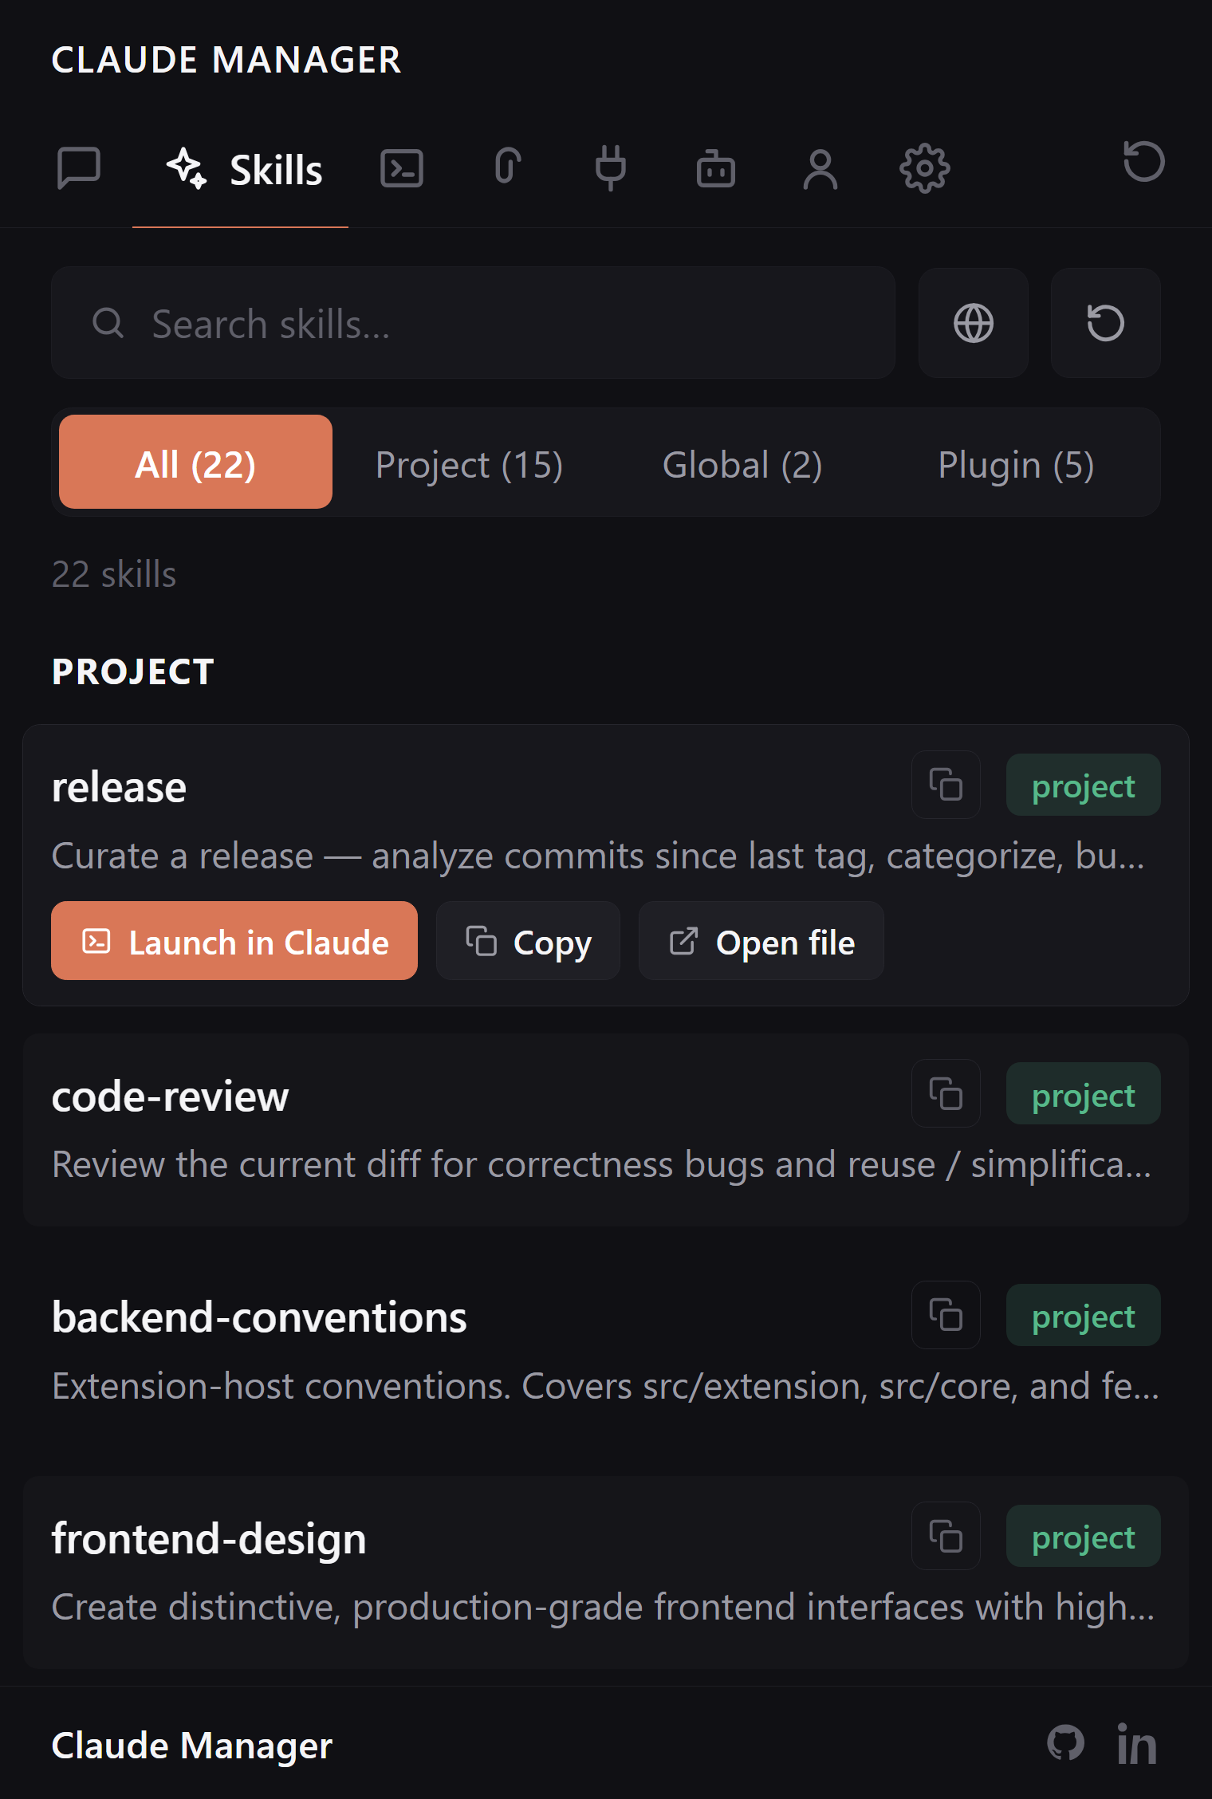The image size is (1212, 1799).
Task: Reload skills with search-row refresh button
Action: [1106, 324]
